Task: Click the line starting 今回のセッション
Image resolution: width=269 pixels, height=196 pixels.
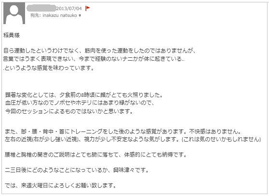Action: (69, 111)
